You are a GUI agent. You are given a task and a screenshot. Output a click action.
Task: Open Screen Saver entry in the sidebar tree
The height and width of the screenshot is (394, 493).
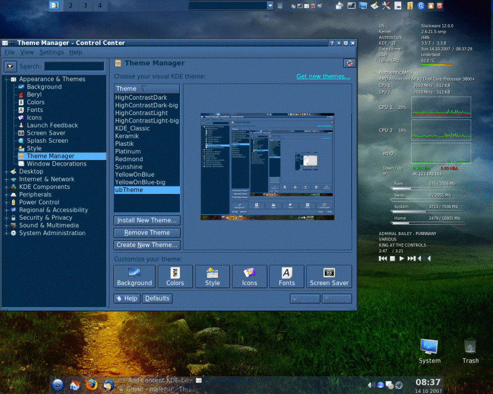coord(46,133)
